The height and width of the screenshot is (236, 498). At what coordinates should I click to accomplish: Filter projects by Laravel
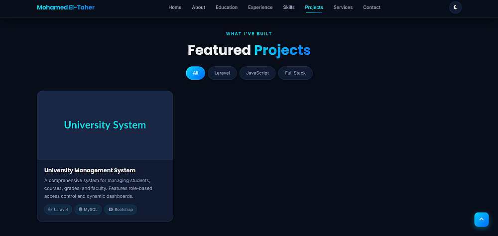click(x=222, y=73)
